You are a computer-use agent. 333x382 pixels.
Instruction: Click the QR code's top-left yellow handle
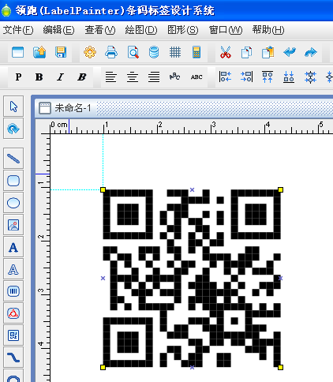(103, 189)
